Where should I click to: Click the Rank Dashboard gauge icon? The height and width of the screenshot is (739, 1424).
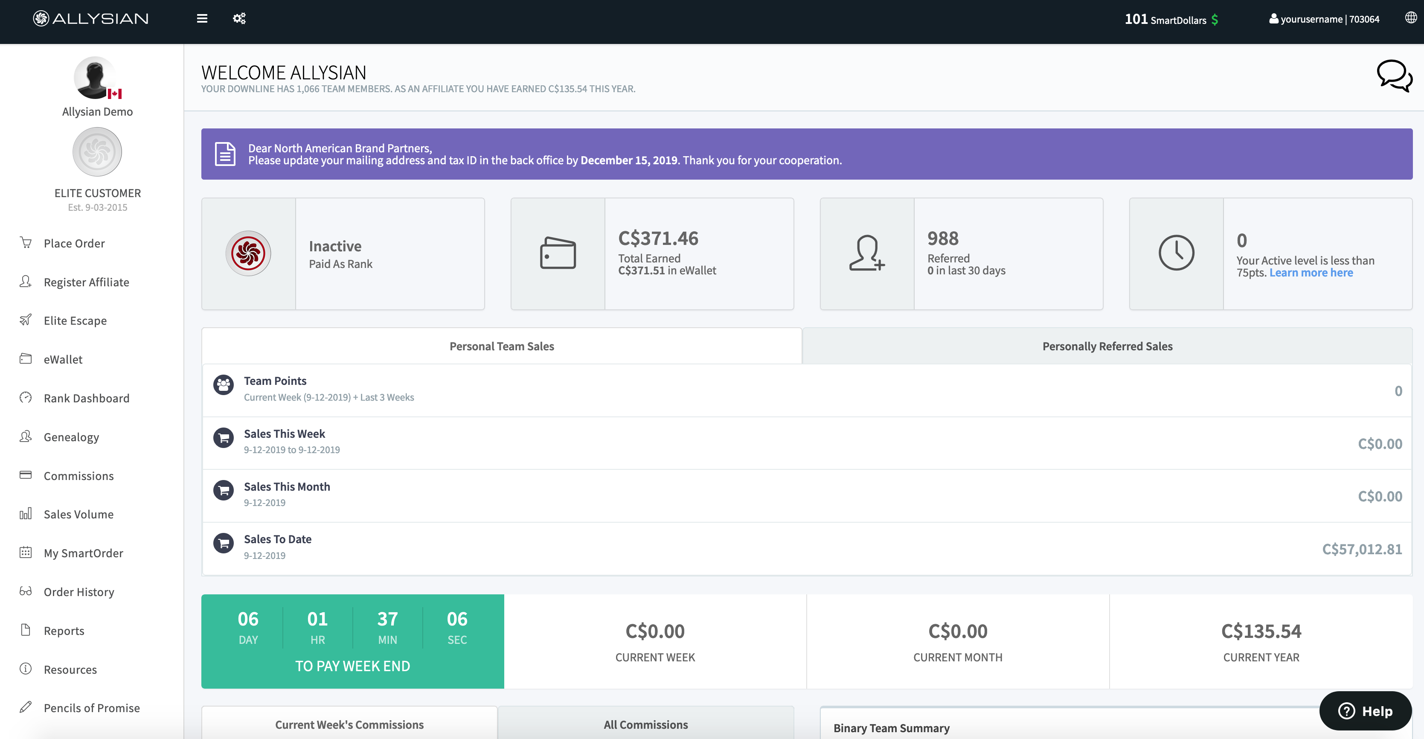26,397
